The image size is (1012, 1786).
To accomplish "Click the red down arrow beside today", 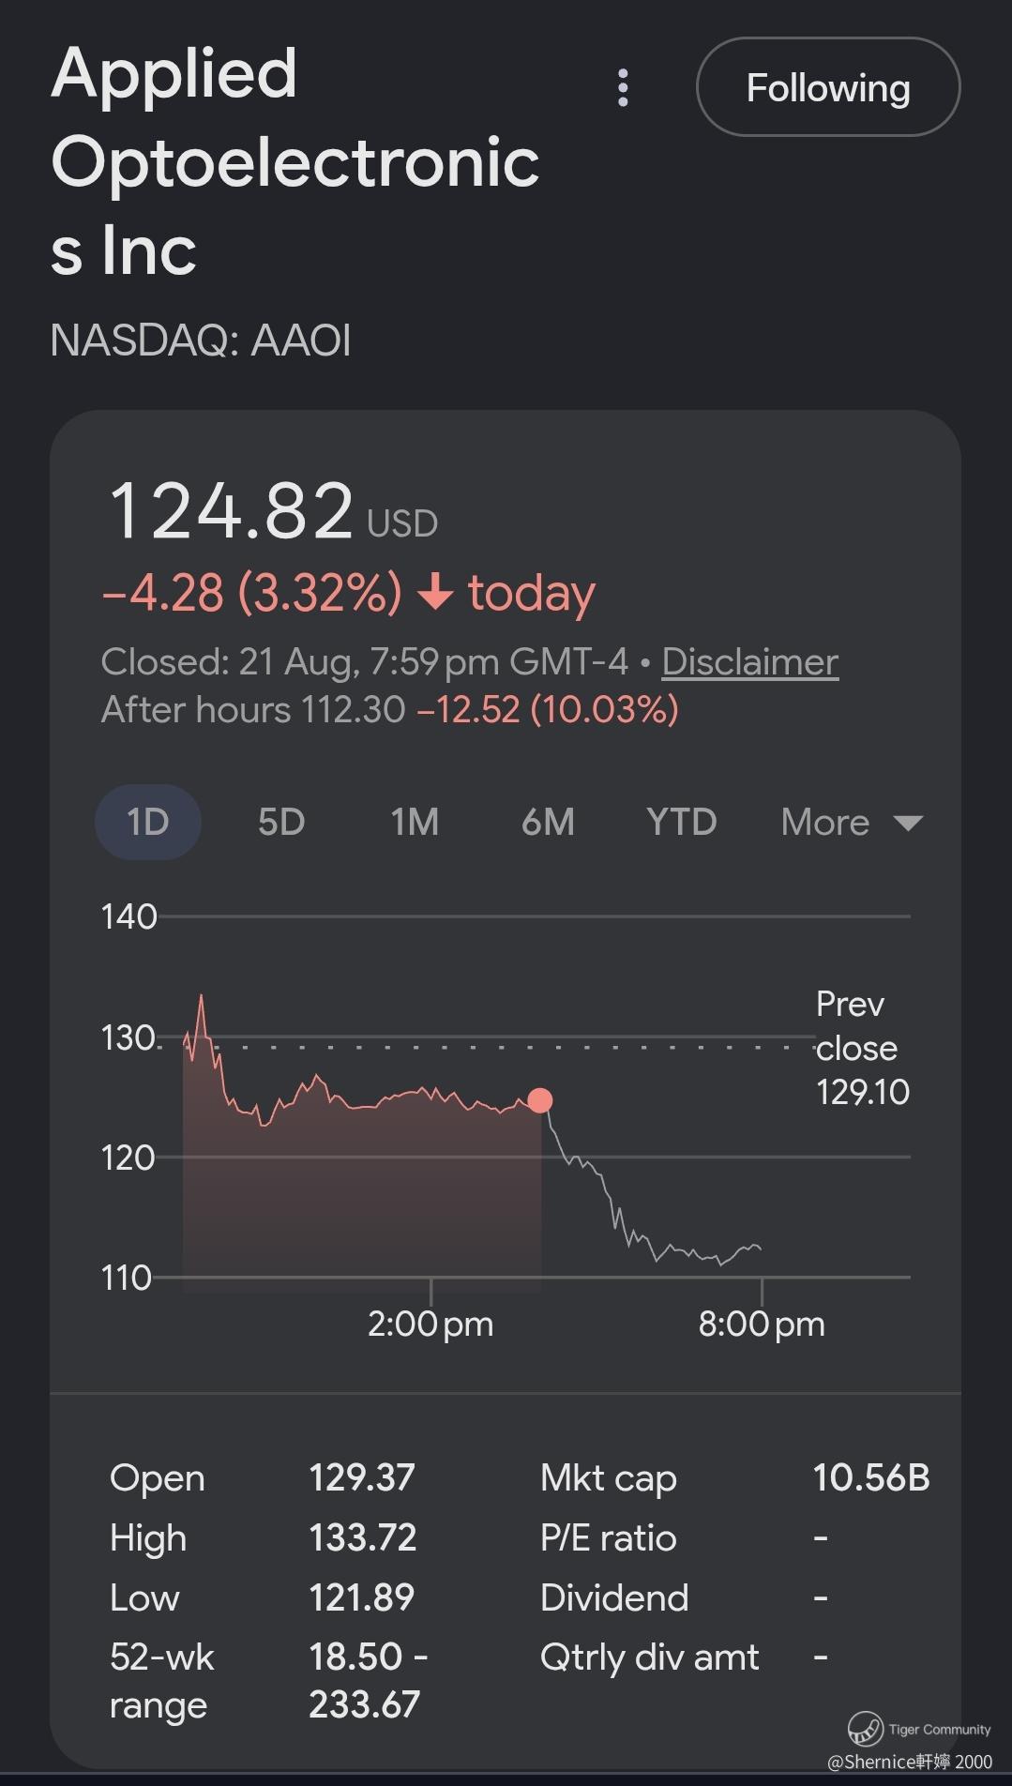I will click(435, 592).
